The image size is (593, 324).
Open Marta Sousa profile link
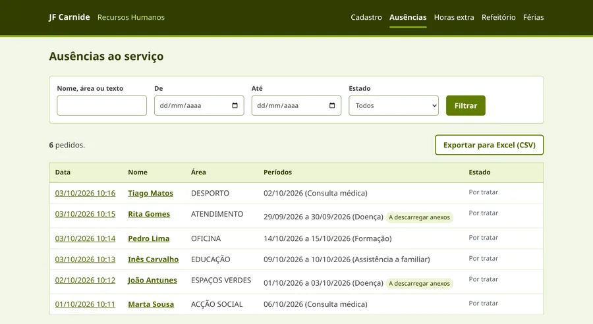coord(151,304)
